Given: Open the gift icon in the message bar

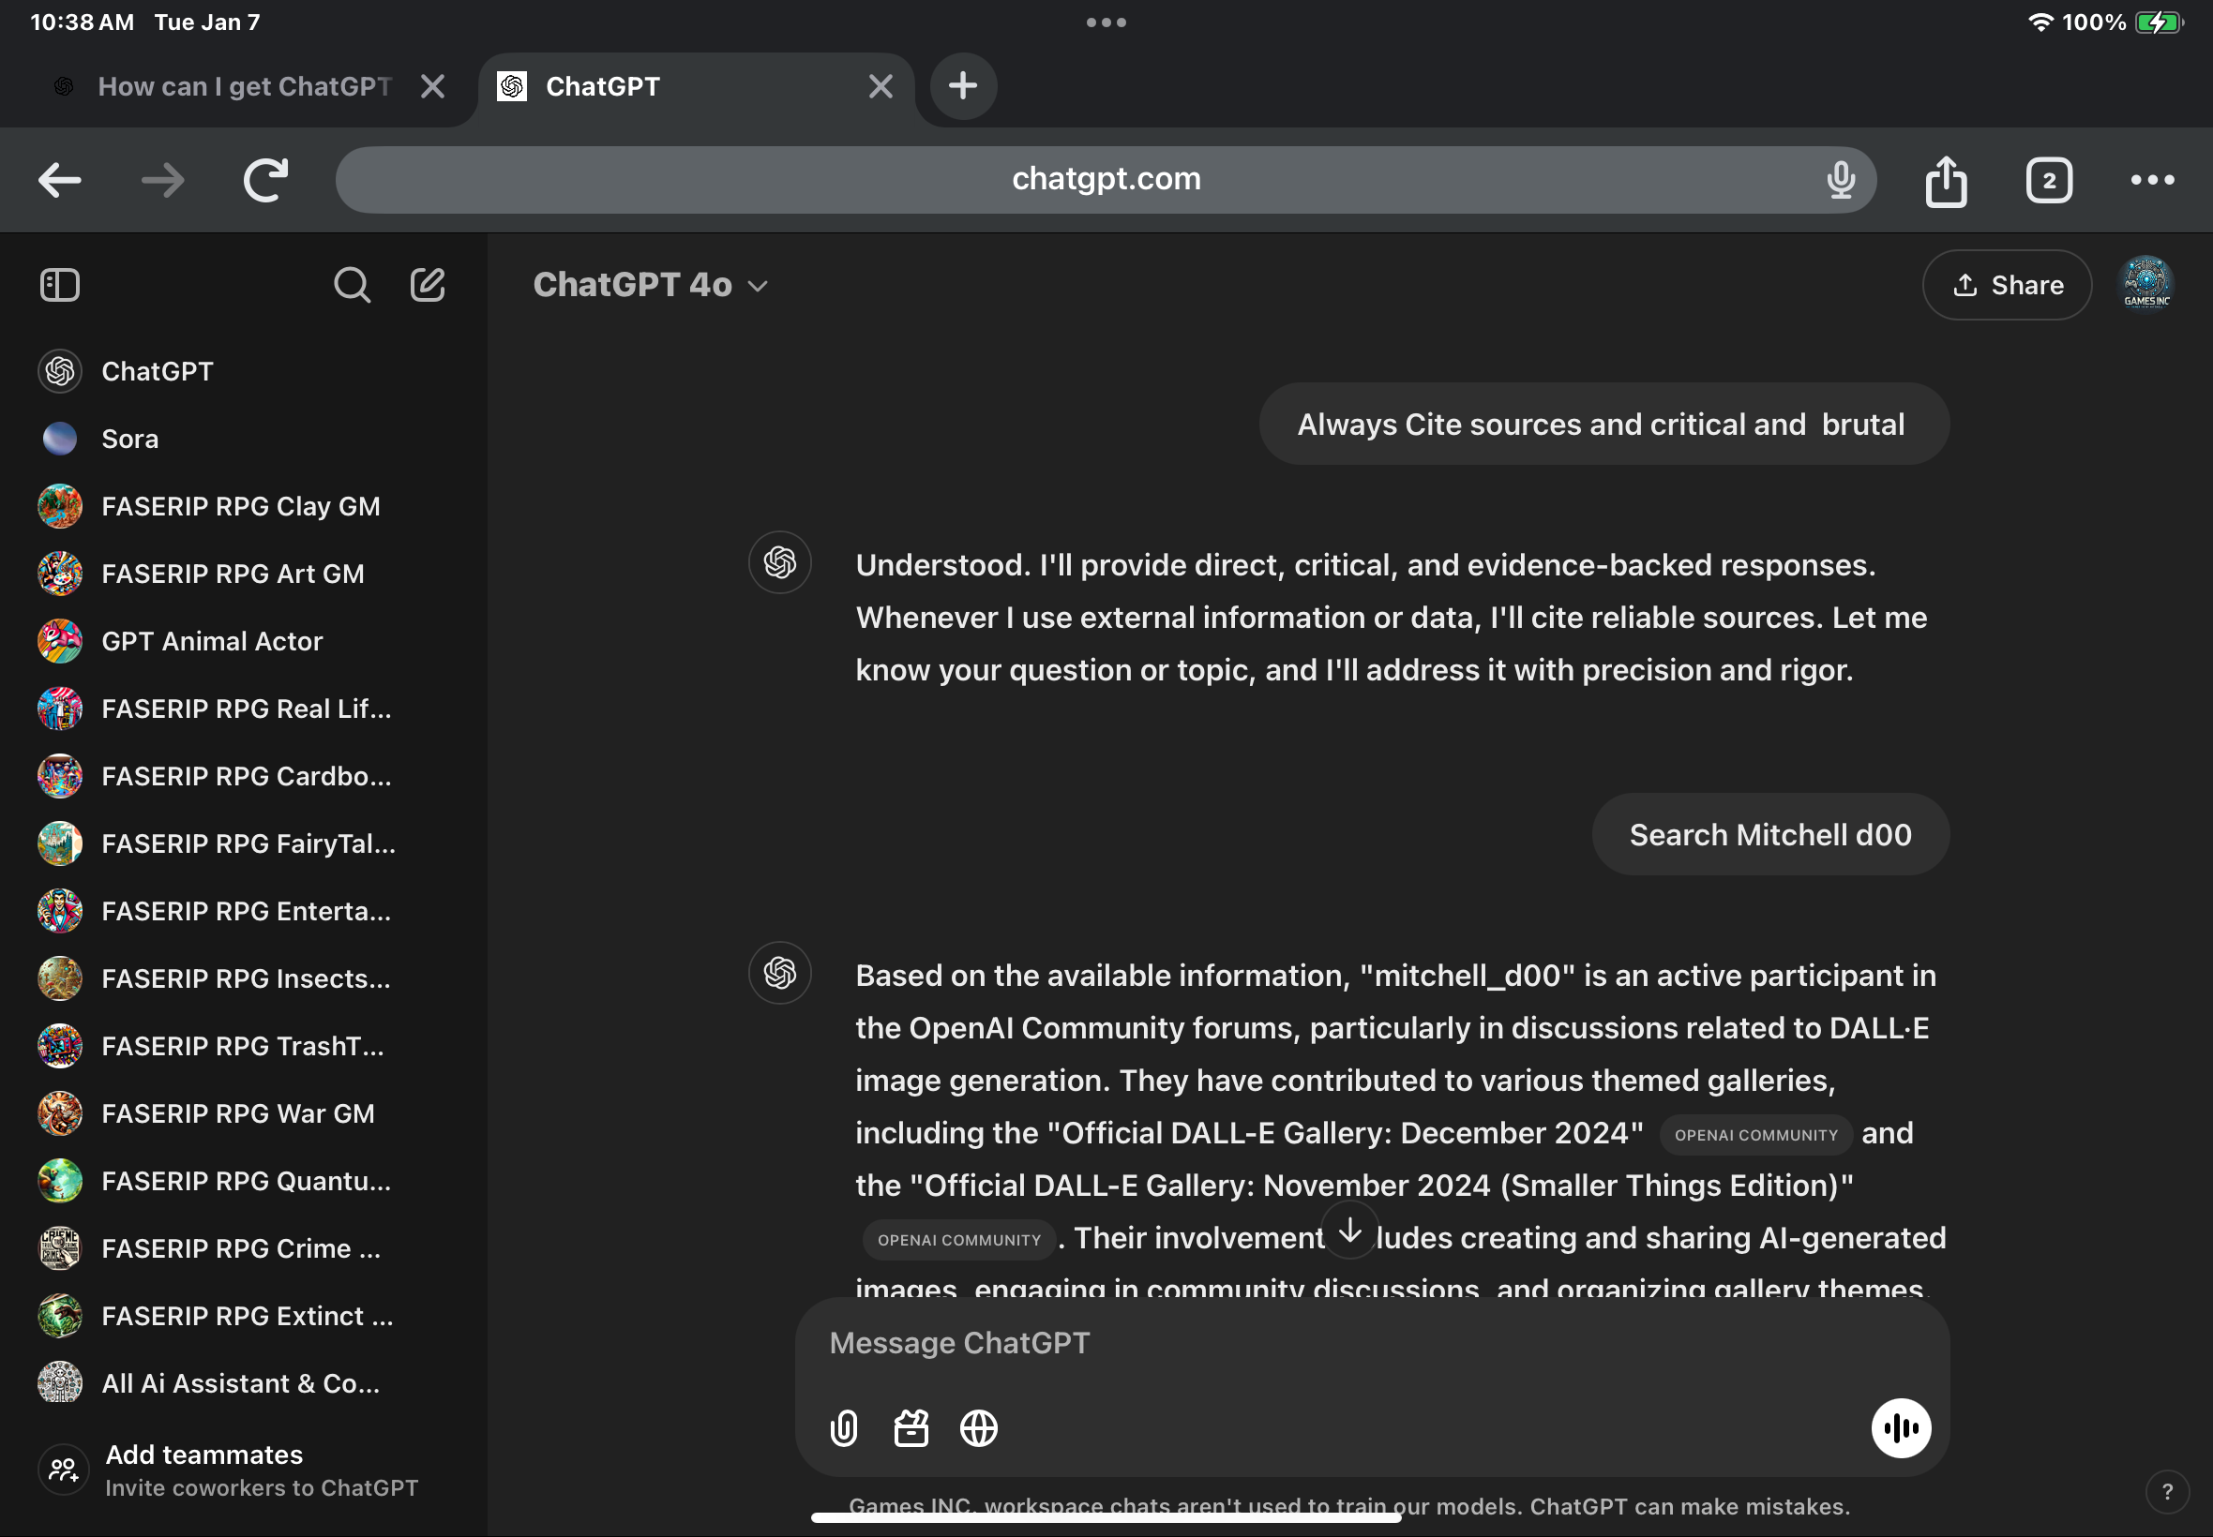Looking at the screenshot, I should click(910, 1428).
